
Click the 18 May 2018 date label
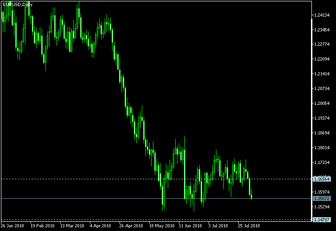click(162, 225)
